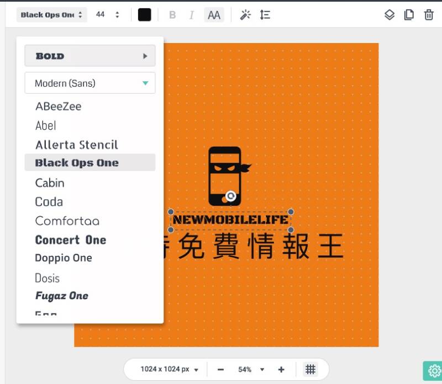Open the line spacing options

pos(265,15)
